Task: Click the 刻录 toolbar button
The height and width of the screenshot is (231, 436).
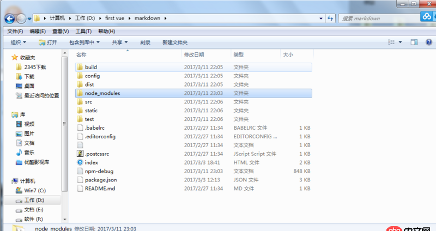Action: (x=145, y=42)
